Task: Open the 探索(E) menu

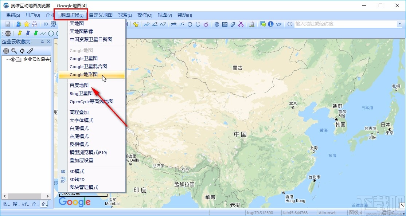Action: click(x=125, y=15)
